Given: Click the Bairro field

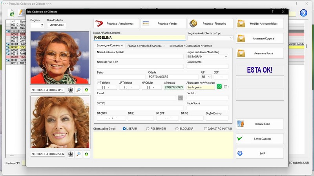Looking at the screenshot, I should point(121,77).
